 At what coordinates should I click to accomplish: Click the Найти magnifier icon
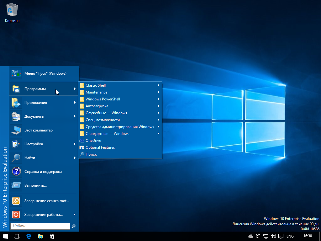click(x=16, y=158)
